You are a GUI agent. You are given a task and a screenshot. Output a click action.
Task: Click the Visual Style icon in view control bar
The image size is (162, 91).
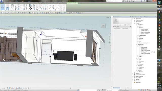coord(9,88)
